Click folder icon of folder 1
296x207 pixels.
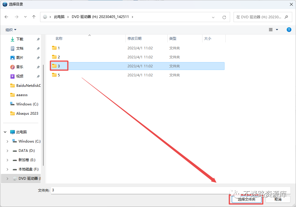tap(54, 48)
